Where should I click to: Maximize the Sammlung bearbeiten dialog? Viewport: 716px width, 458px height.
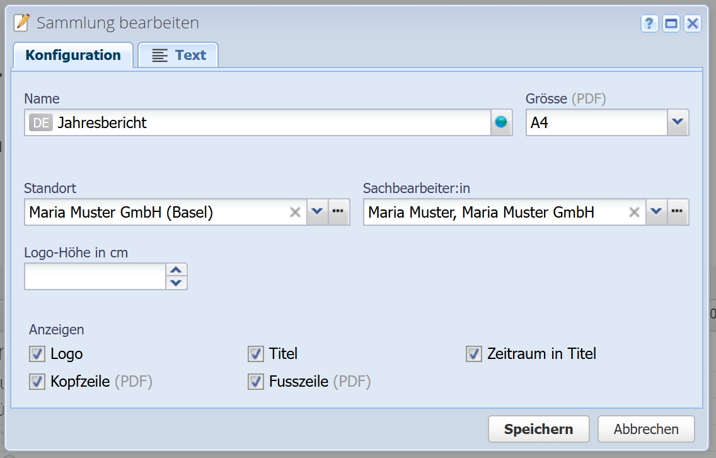pos(671,24)
